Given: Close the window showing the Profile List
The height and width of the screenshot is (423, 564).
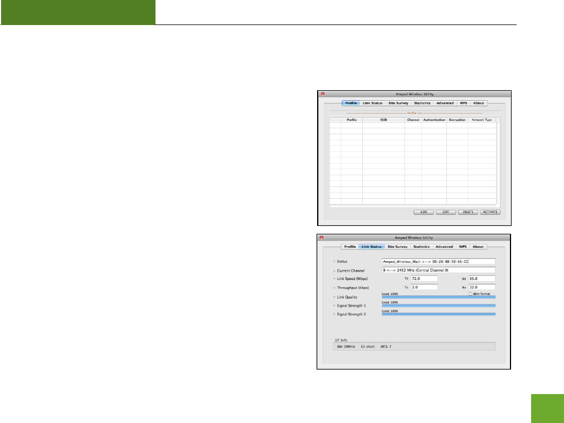Looking at the screenshot, I should [x=323, y=94].
